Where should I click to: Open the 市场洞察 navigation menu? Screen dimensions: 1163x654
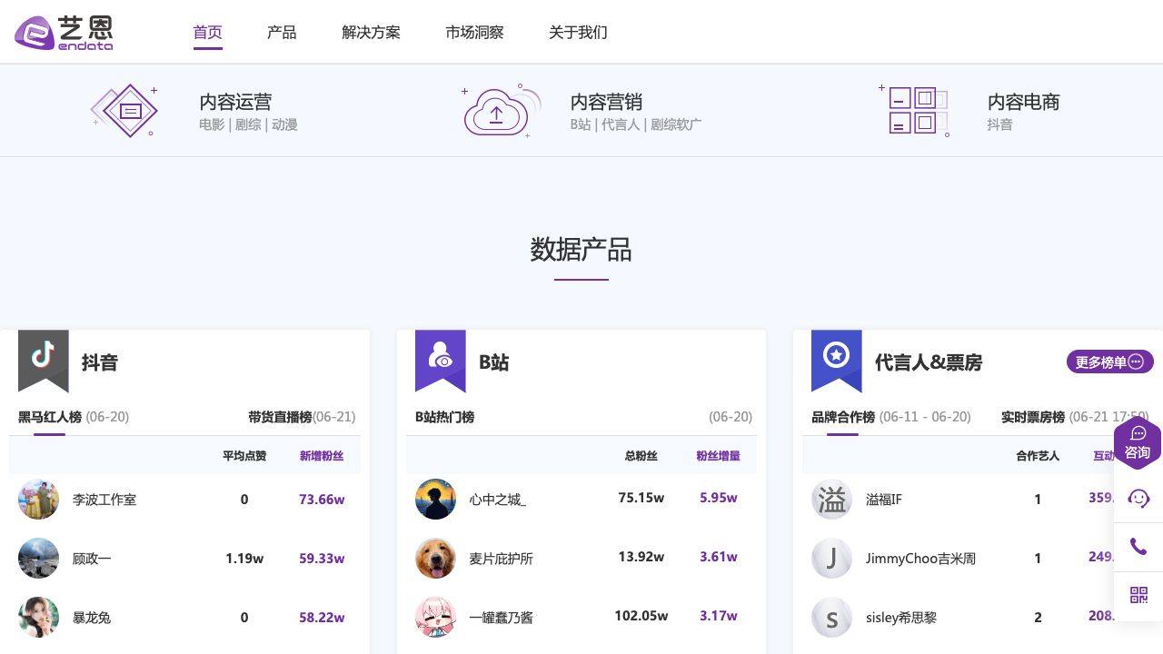(x=474, y=32)
